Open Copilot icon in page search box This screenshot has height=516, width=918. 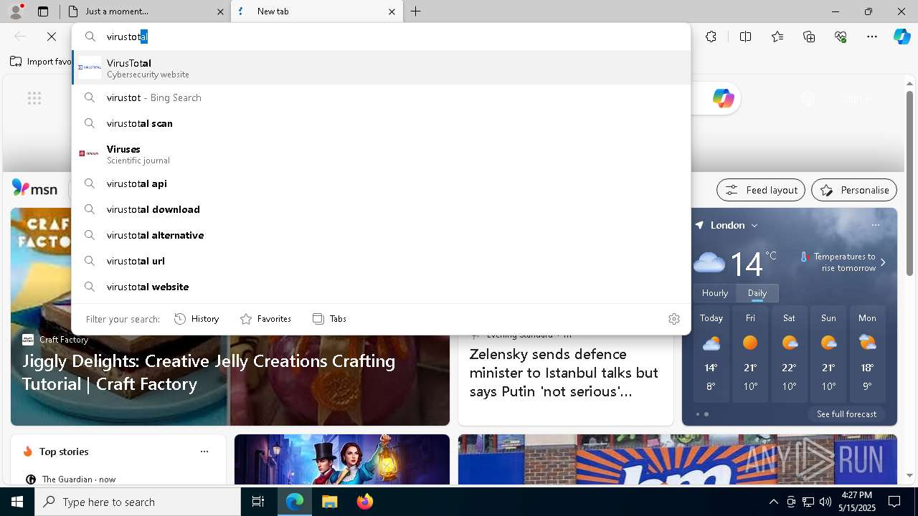click(723, 98)
